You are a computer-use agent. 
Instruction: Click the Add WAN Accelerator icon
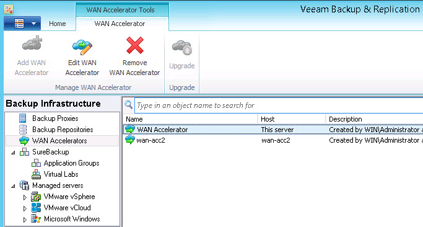point(32,43)
